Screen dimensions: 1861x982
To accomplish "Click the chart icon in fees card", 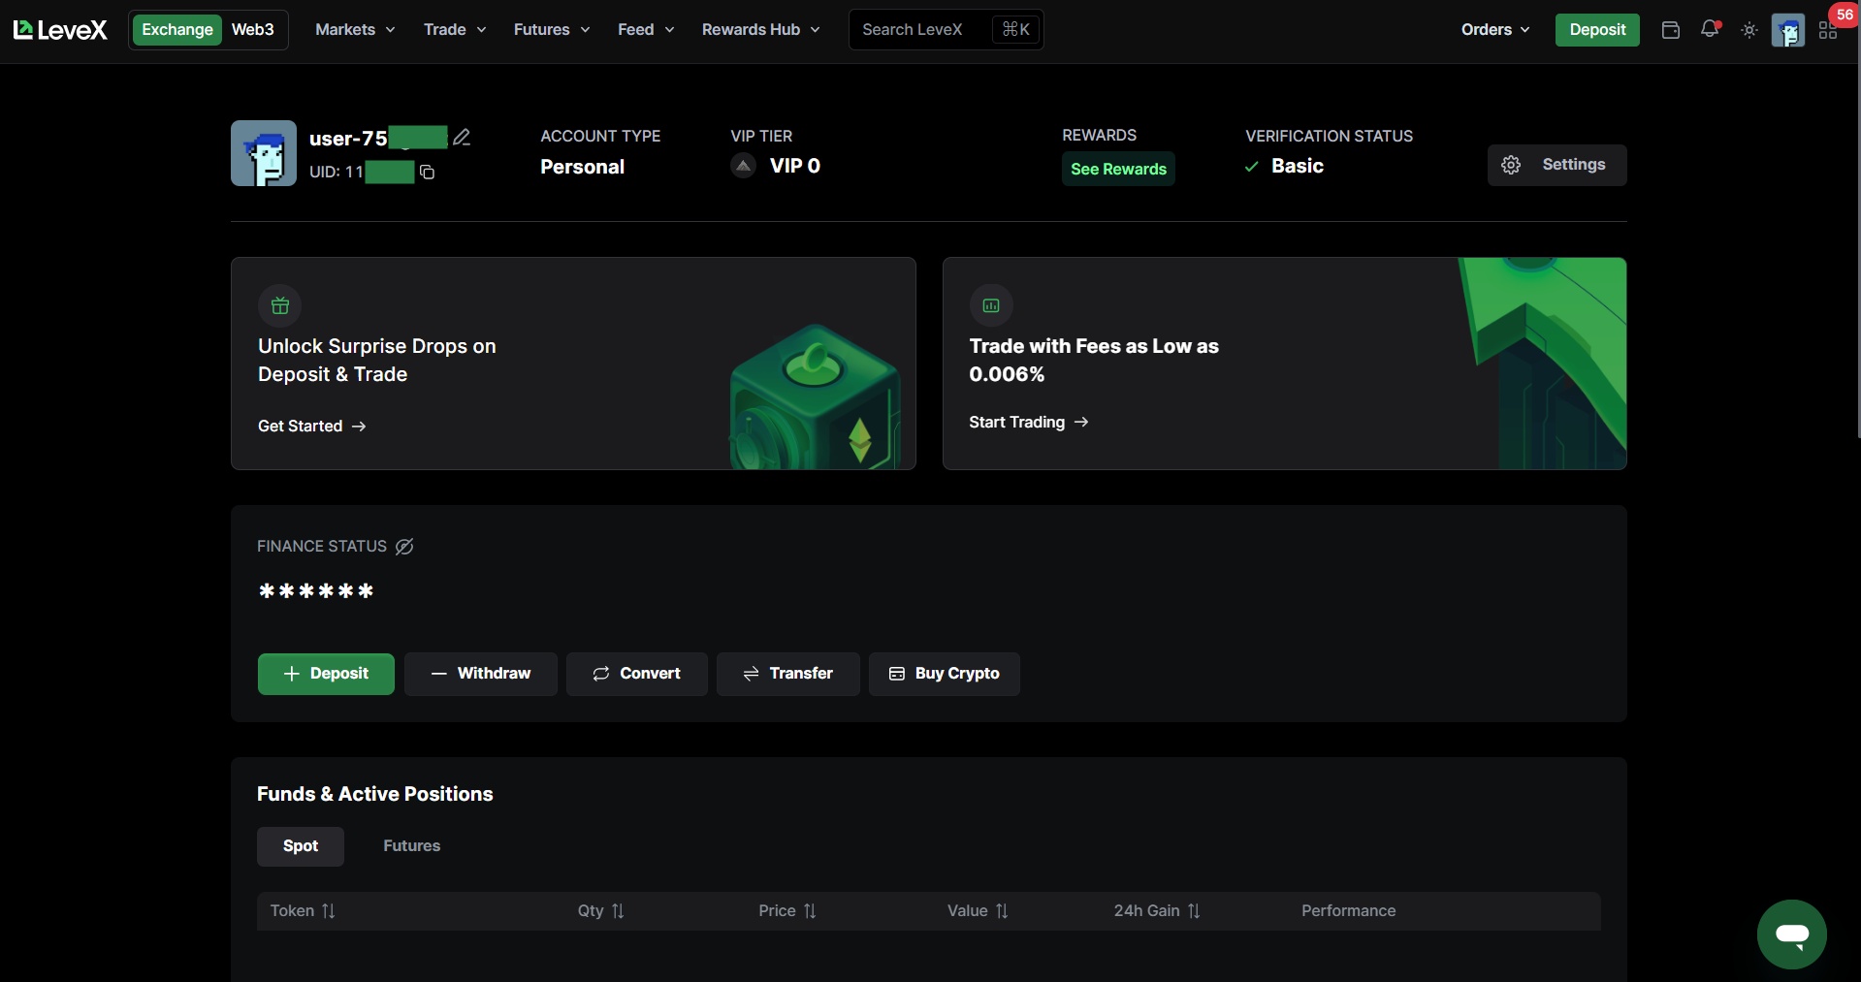I will pos(991,305).
